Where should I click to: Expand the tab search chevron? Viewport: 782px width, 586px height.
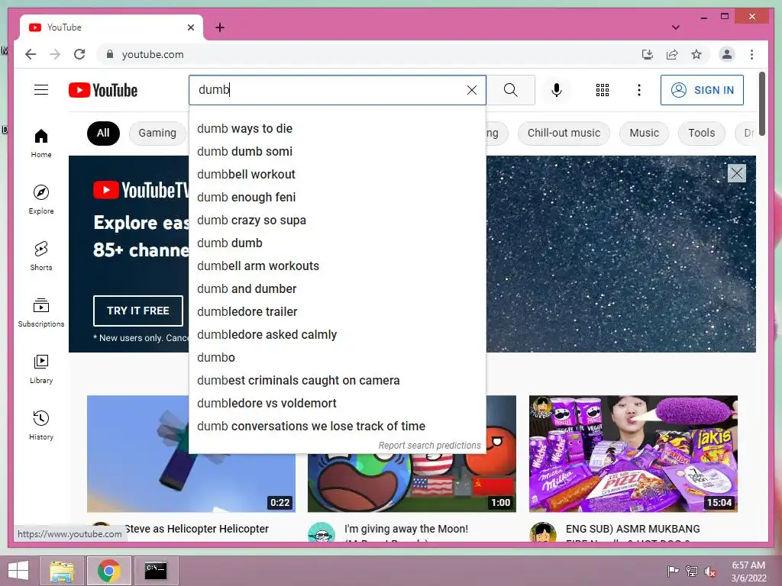[x=675, y=27]
